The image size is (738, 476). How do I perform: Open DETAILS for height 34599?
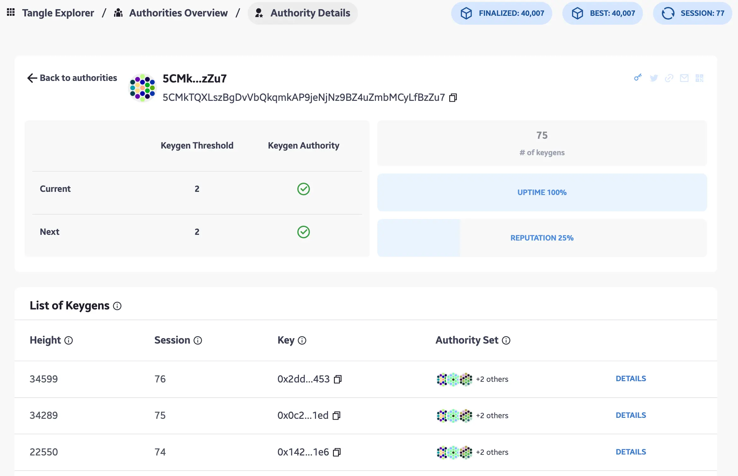(x=631, y=379)
